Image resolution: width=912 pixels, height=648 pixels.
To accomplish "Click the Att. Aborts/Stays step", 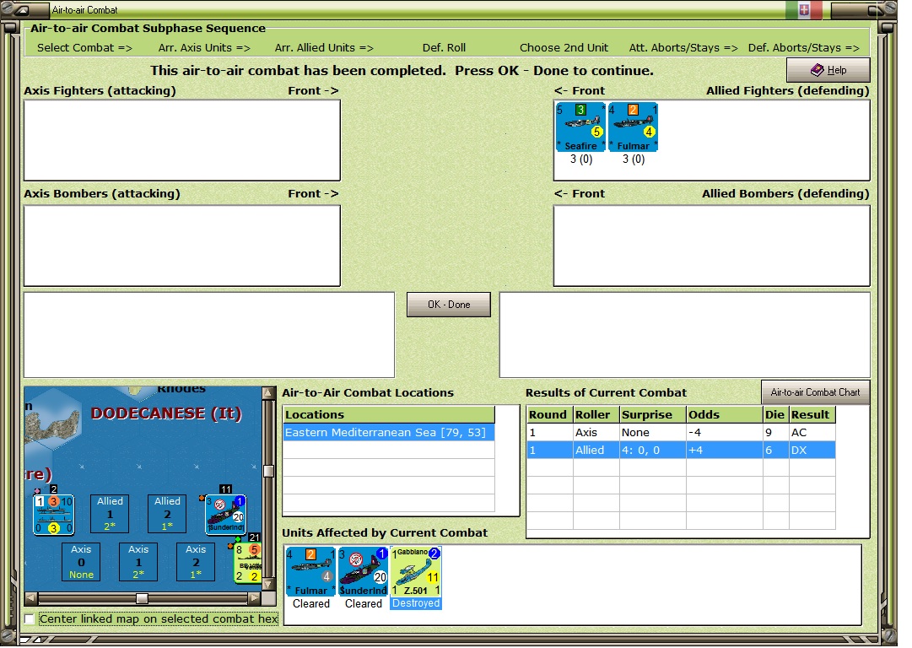I will pos(683,48).
